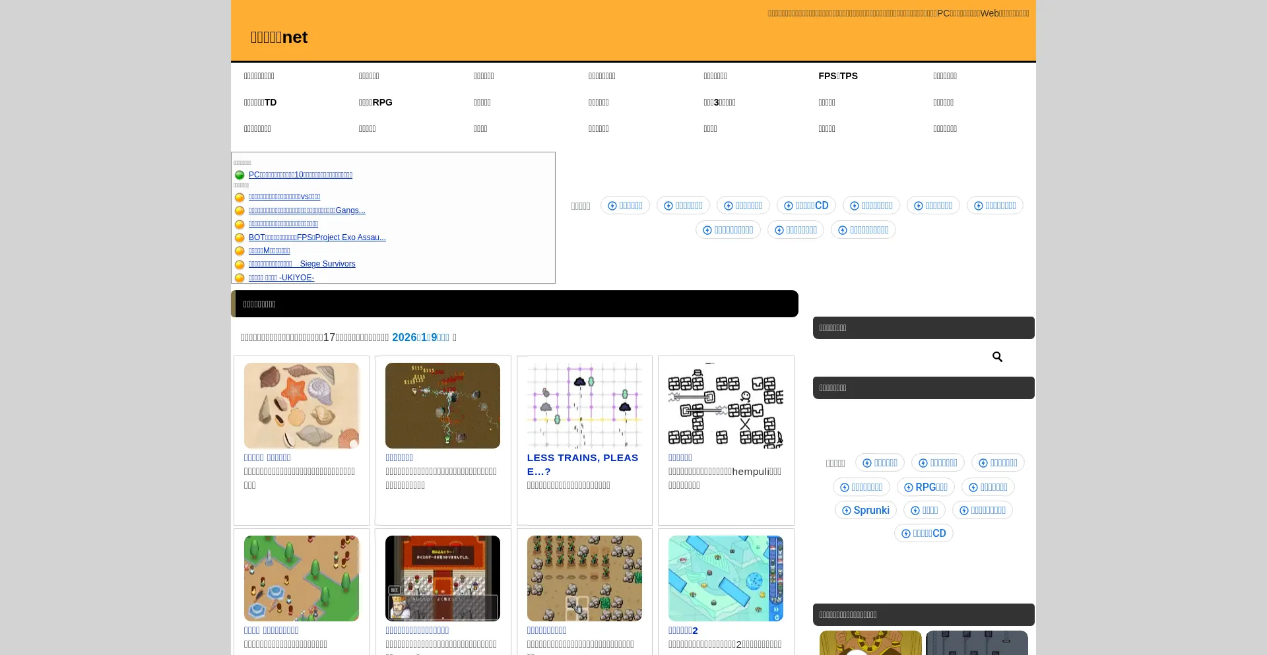Open the seashell and starfish game thumbnail
Screen dimensions: 1267x655
pyautogui.click(x=302, y=406)
